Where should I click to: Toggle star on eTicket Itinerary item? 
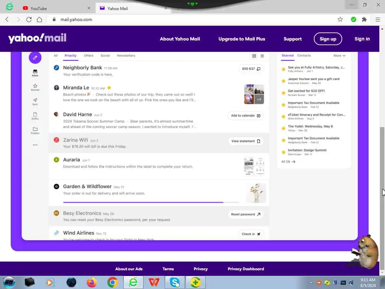click(283, 116)
